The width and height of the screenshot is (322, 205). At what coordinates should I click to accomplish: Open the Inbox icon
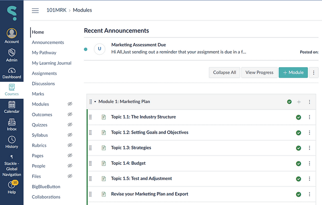[12, 122]
